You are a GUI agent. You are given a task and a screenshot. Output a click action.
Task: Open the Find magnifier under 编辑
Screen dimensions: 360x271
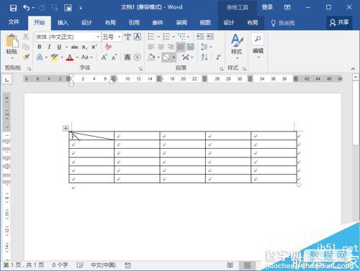(258, 39)
